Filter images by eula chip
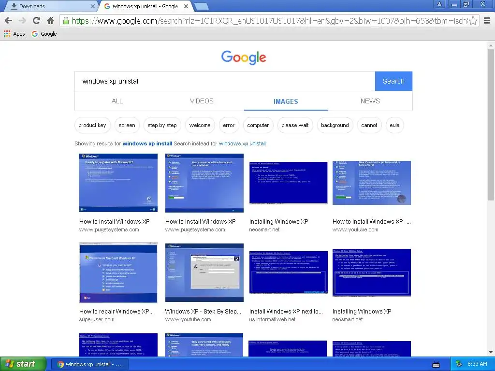The height and width of the screenshot is (371, 495). [394, 125]
